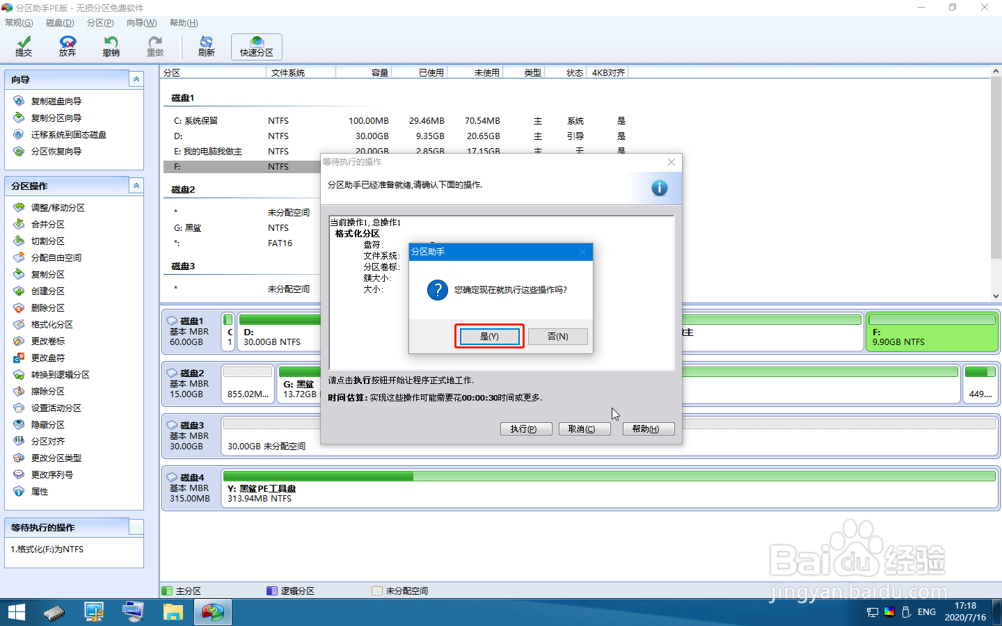Decline with the 否(N) button

pyautogui.click(x=558, y=337)
